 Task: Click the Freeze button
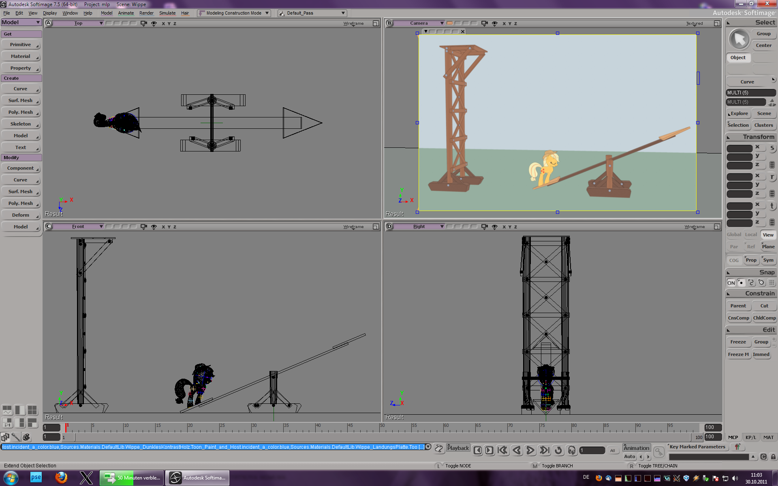pyautogui.click(x=738, y=342)
